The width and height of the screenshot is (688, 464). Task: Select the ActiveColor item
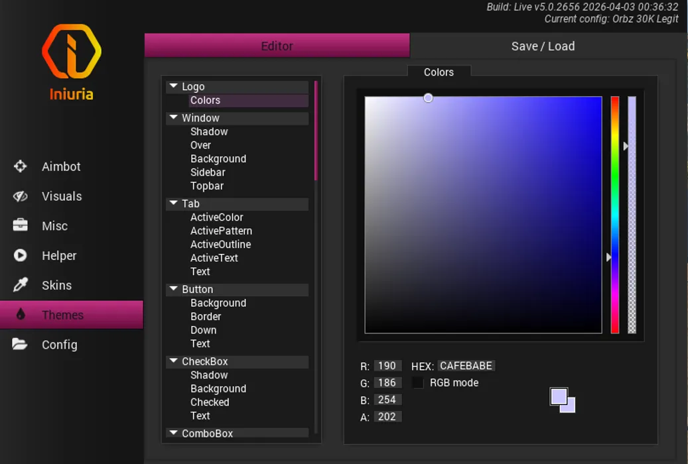(x=217, y=217)
